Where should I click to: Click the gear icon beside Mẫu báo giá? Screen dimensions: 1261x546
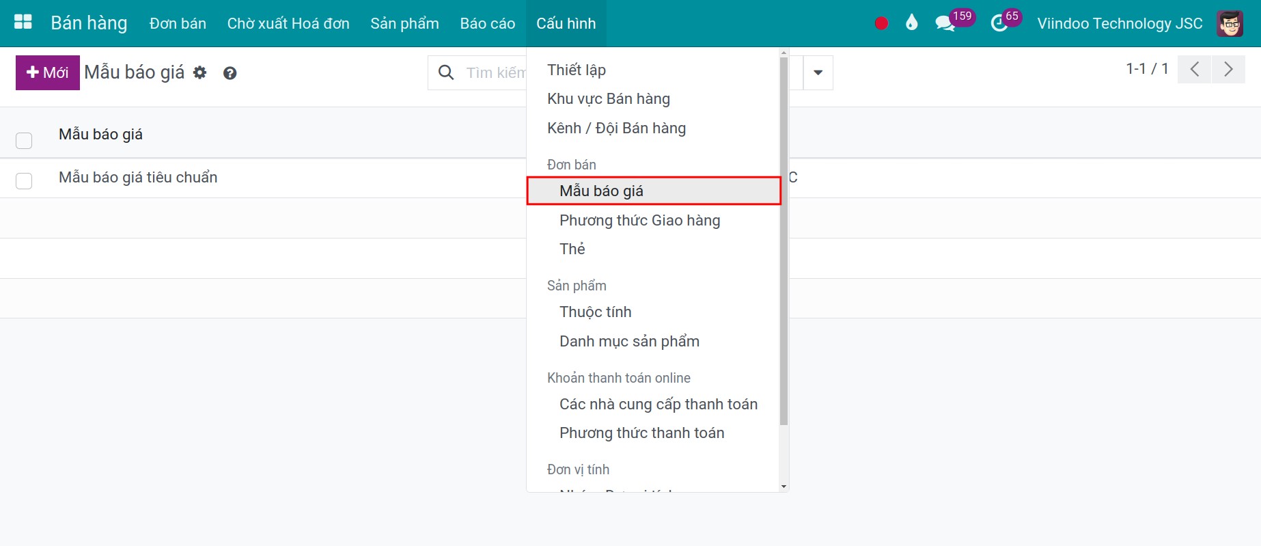click(x=199, y=72)
